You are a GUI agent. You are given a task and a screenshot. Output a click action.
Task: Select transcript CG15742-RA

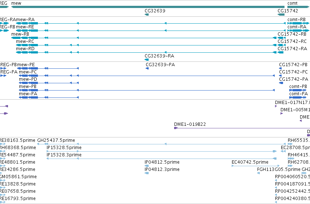(x=280, y=52)
